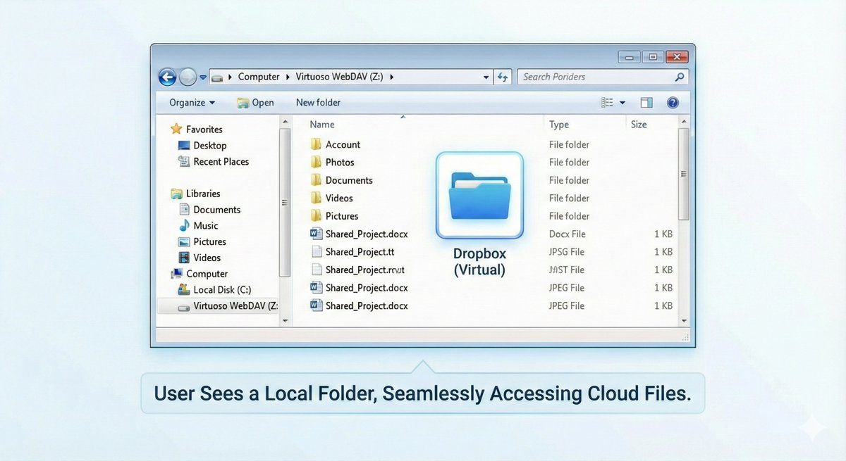Select the Music icon in the sidebar

pyautogui.click(x=184, y=225)
